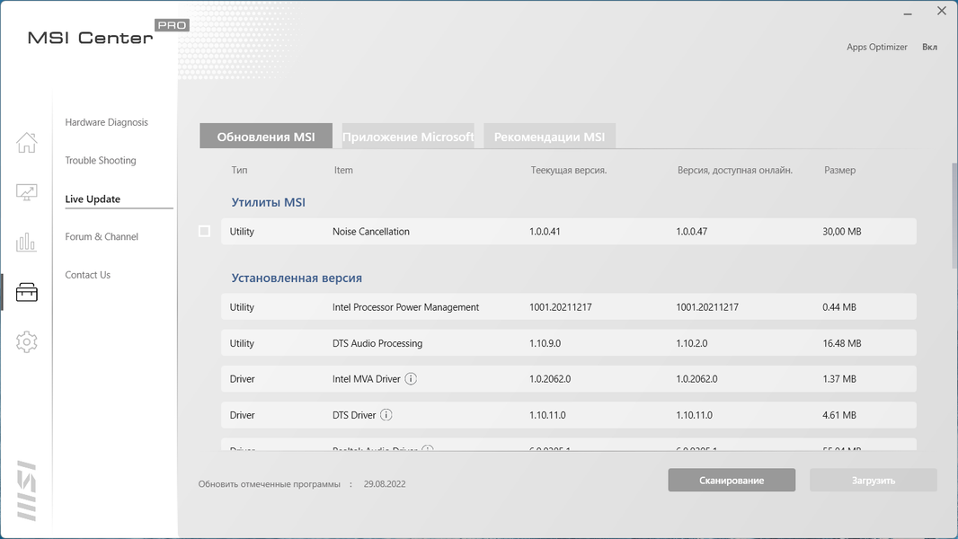Click the Item column header
This screenshot has width=958, height=539.
[342, 171]
